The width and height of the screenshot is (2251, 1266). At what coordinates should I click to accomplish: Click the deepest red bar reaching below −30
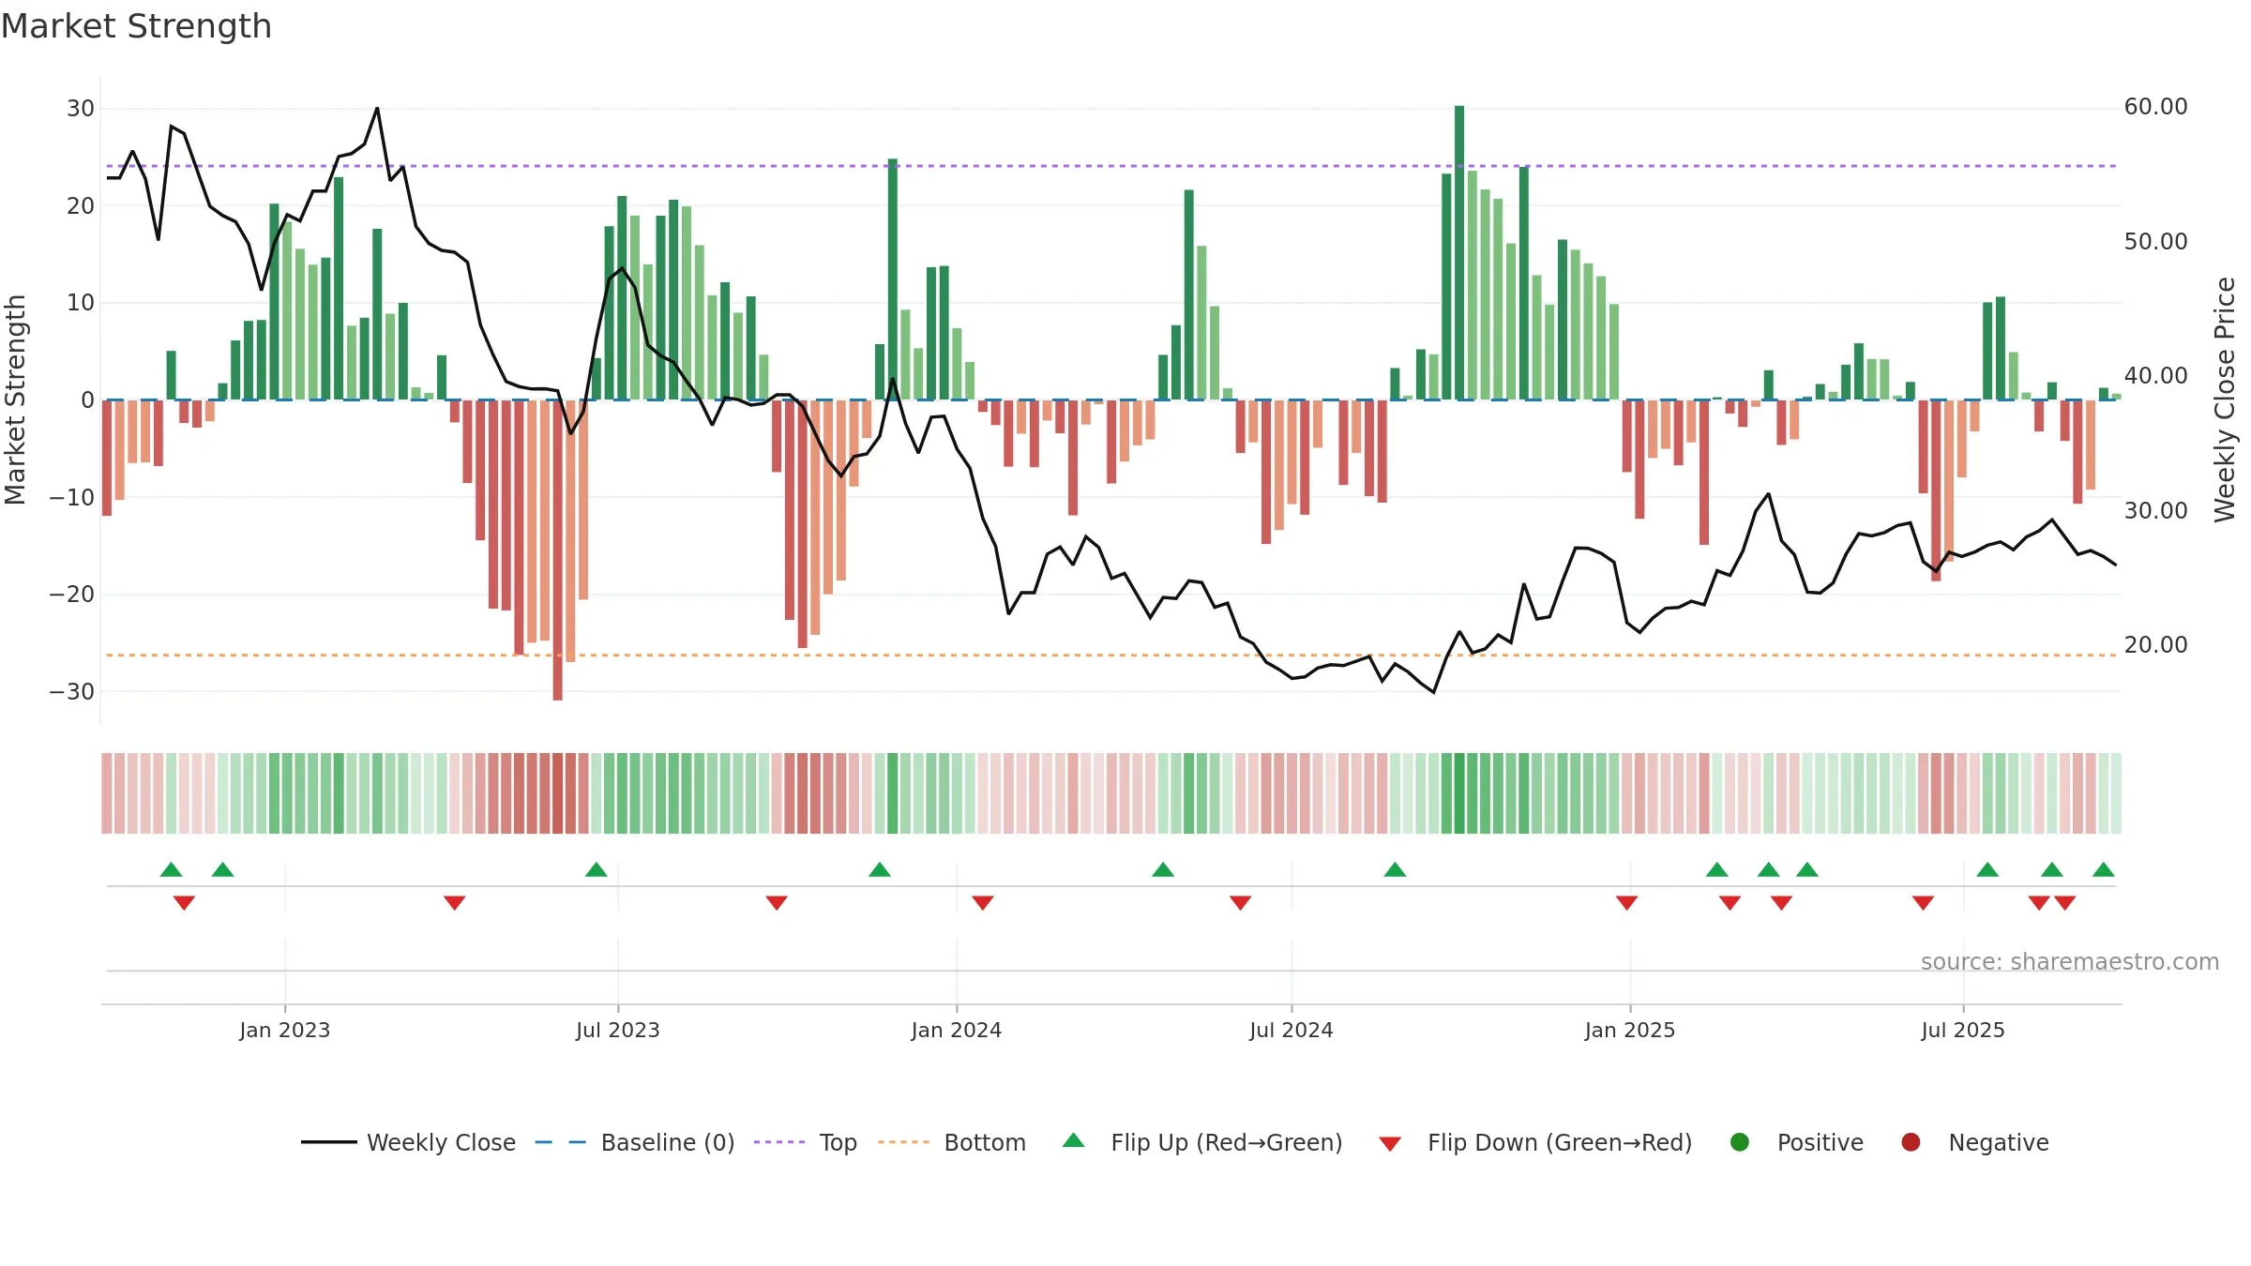click(x=558, y=550)
